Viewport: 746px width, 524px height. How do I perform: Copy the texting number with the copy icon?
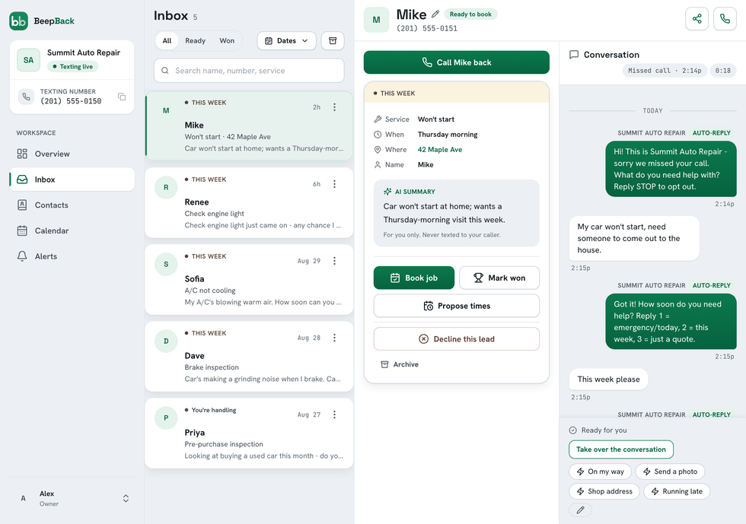pos(122,97)
